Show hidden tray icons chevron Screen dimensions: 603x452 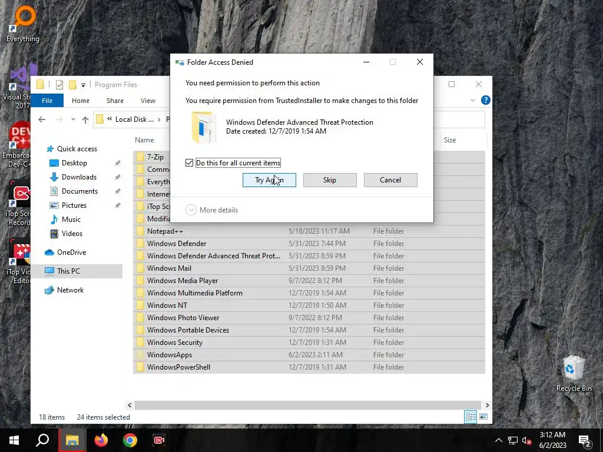click(498, 440)
